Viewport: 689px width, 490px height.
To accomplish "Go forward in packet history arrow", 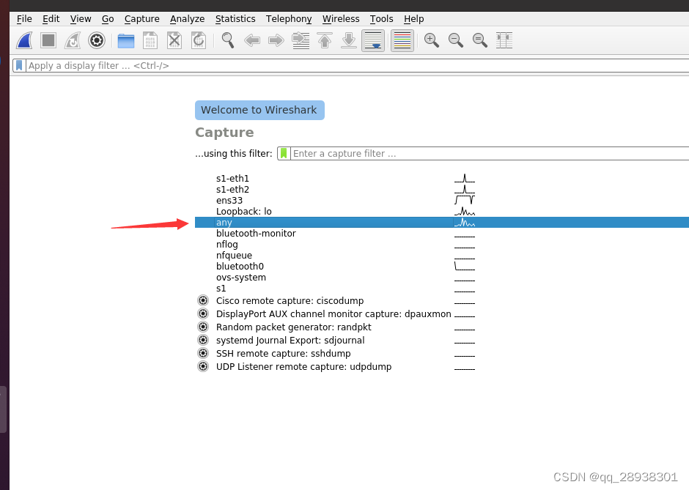I will click(276, 41).
